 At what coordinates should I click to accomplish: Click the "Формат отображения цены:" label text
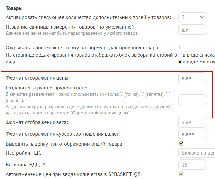pos(38,78)
